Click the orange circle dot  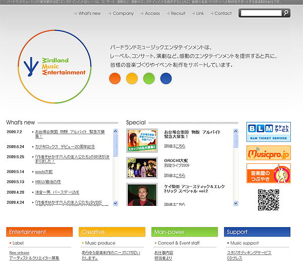click(x=115, y=78)
